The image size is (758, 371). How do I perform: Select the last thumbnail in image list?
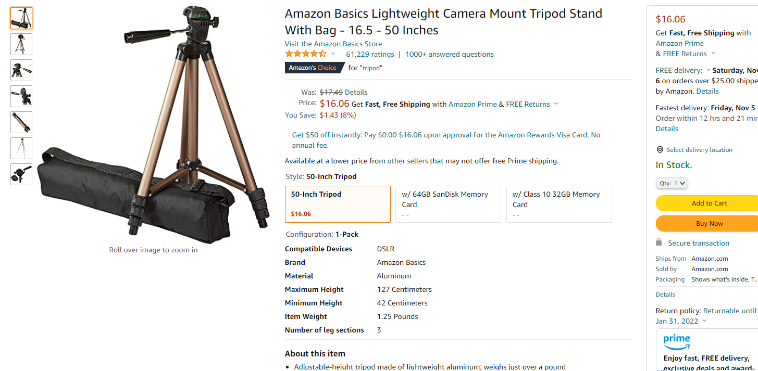click(21, 174)
